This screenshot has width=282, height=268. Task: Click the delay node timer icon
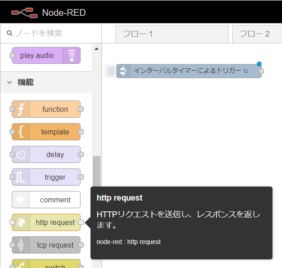(x=21, y=154)
